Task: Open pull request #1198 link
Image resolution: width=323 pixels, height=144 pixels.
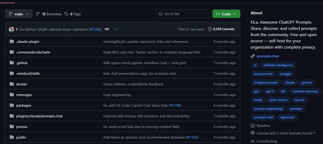Action: (175, 106)
